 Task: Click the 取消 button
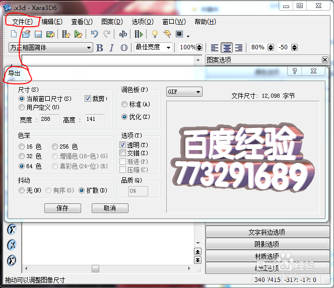coord(110,208)
